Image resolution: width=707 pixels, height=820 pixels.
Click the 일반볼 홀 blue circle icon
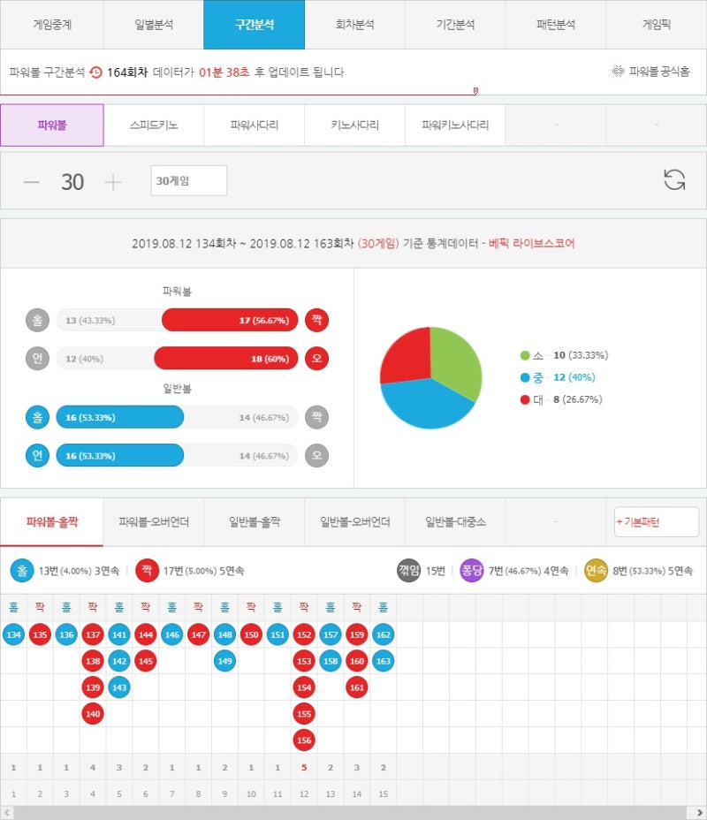click(x=37, y=417)
